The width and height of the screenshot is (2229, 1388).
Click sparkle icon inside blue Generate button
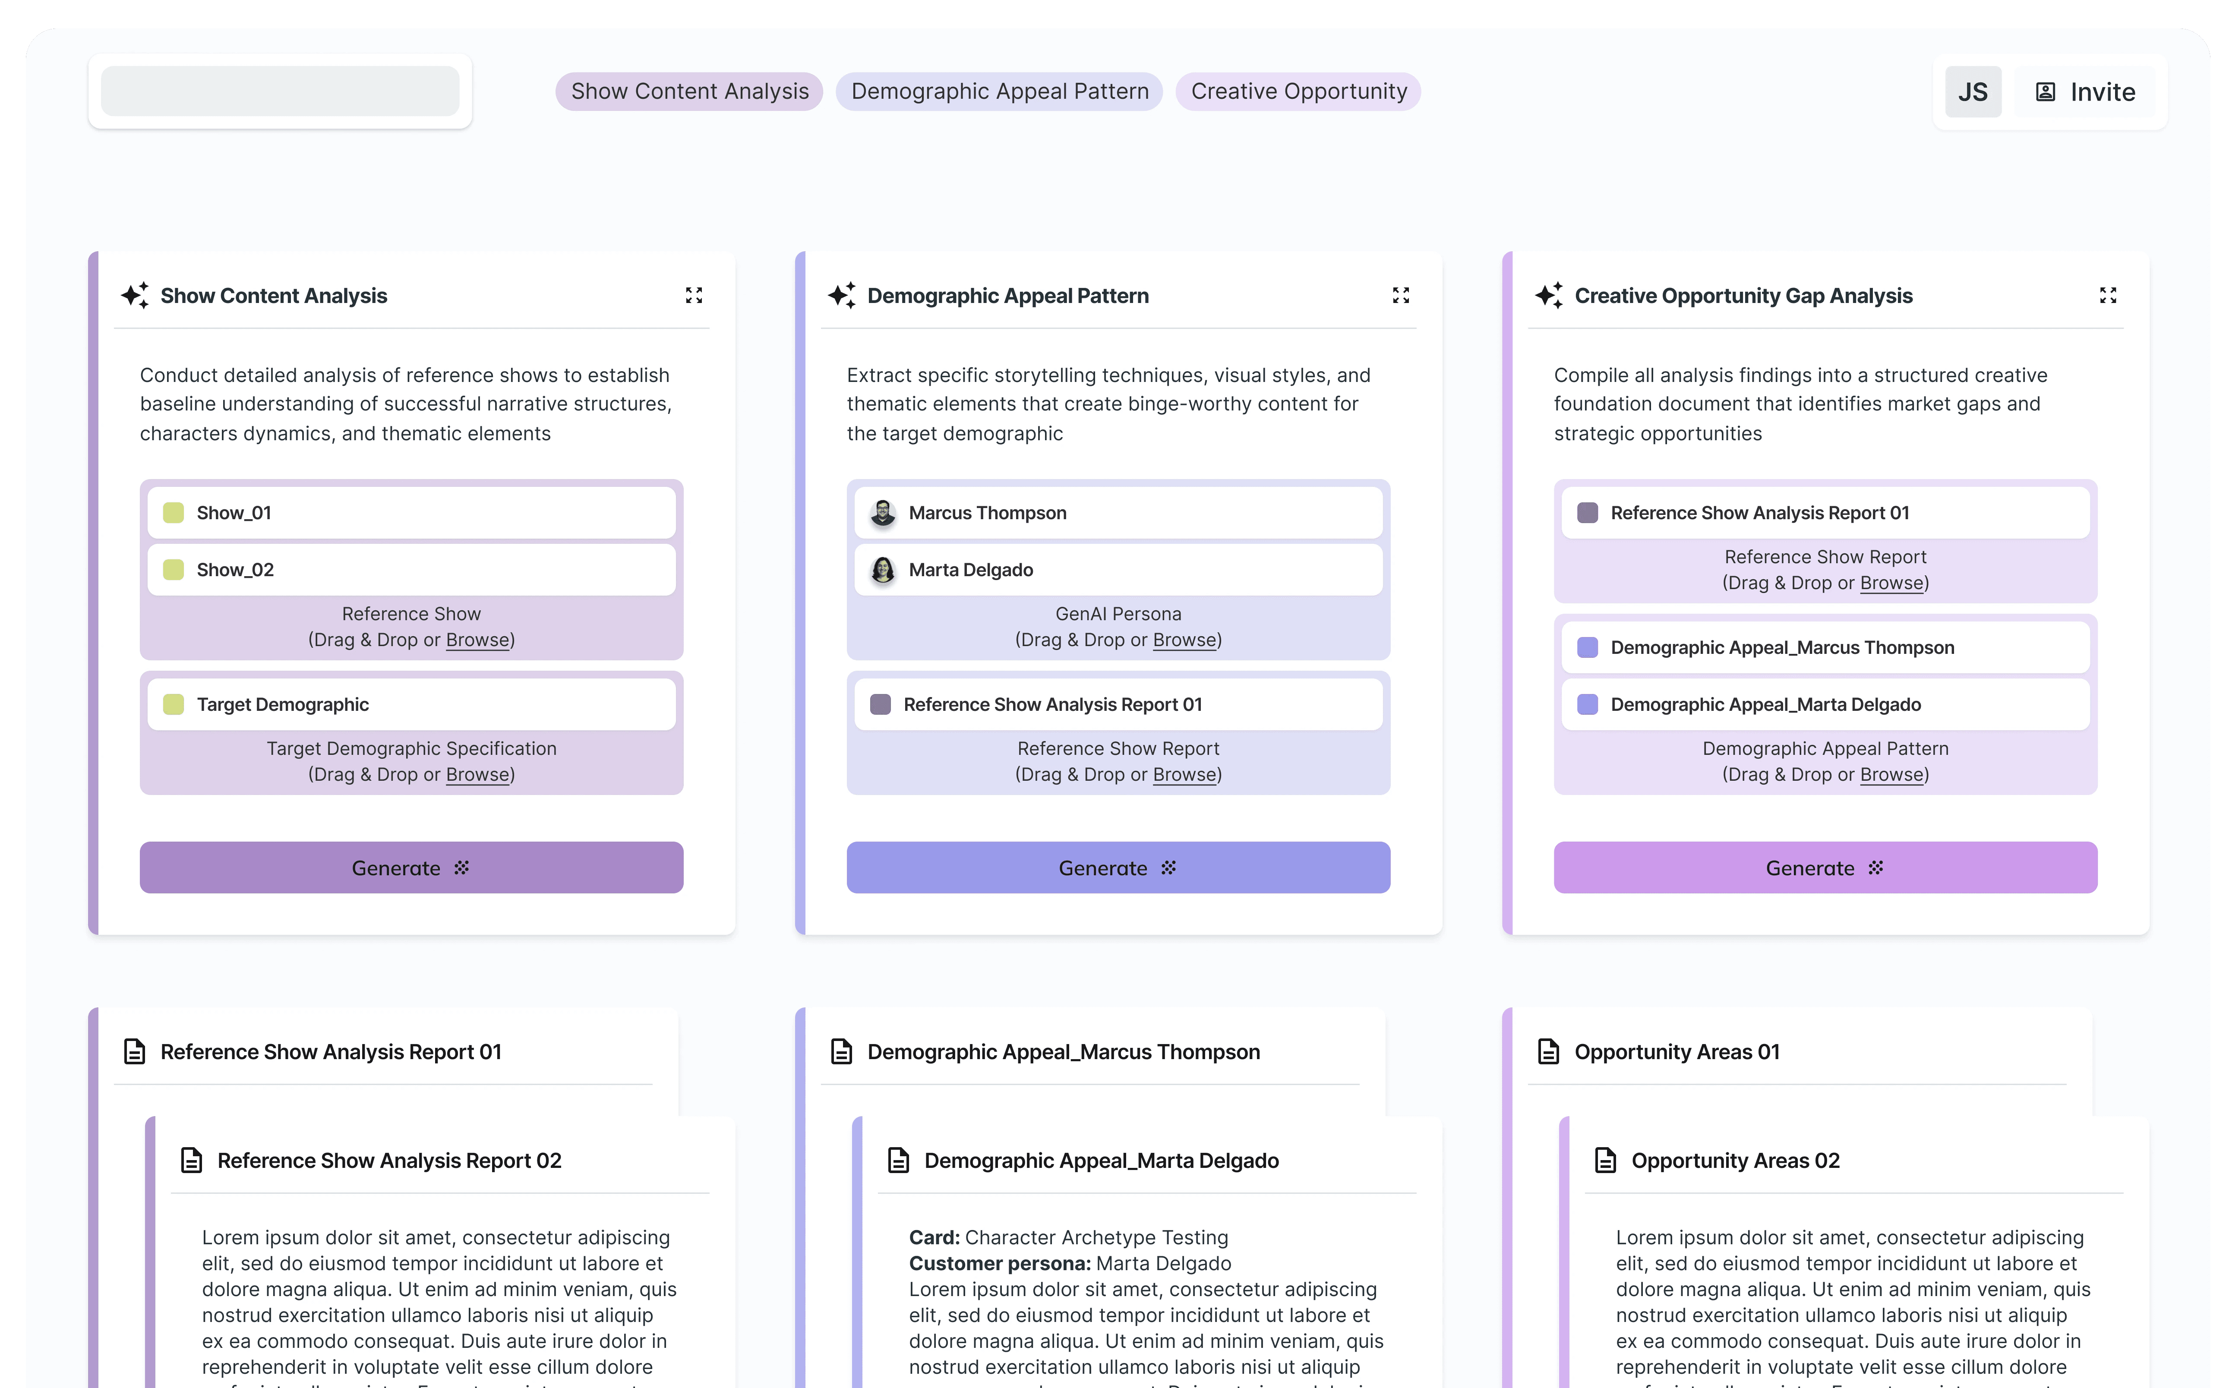click(1168, 867)
